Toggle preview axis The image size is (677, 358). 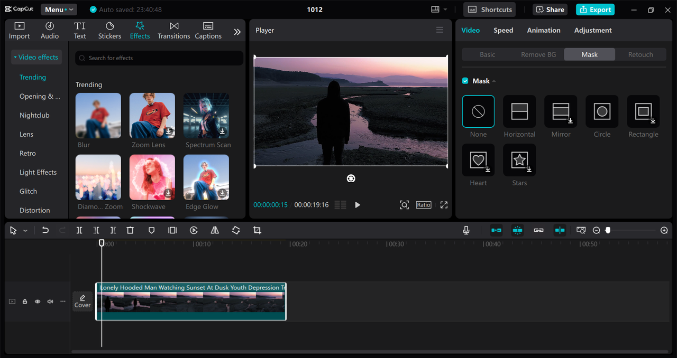click(560, 230)
